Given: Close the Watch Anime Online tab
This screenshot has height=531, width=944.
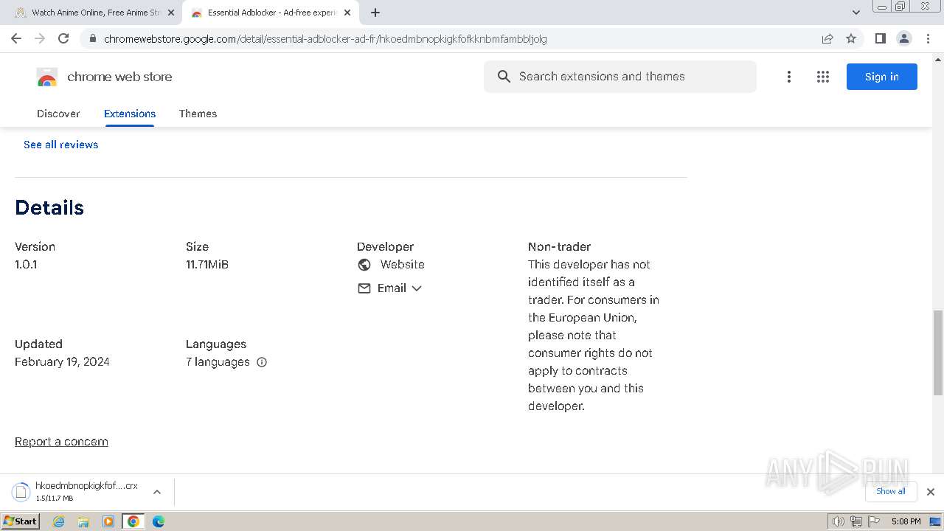Looking at the screenshot, I should pos(171,13).
